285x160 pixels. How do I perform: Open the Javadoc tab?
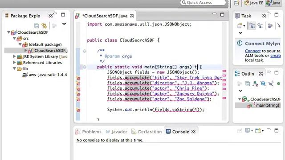[117, 132]
